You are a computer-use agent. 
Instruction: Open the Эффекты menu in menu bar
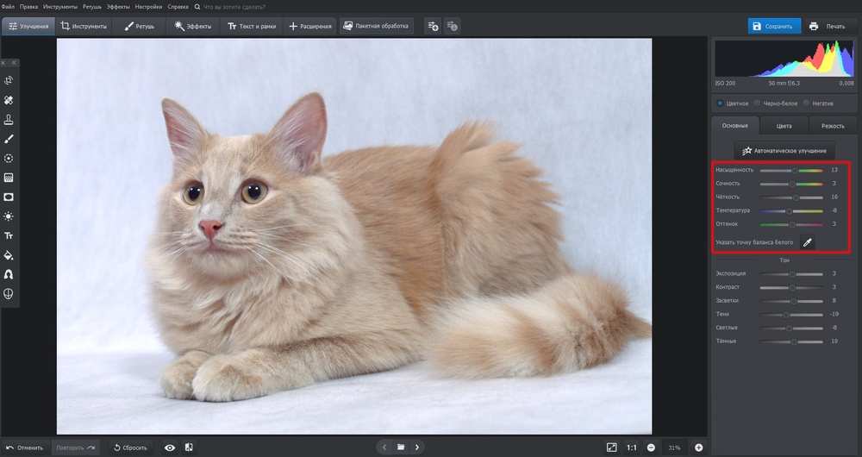[118, 6]
